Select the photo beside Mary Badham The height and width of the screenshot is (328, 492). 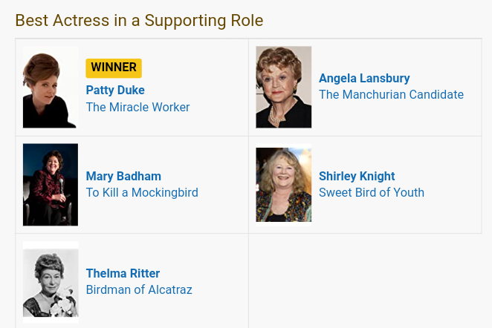point(50,185)
